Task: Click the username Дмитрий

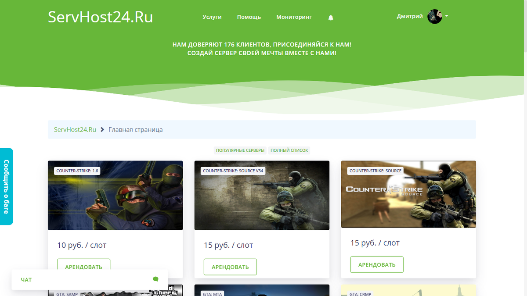Action: pos(410,16)
